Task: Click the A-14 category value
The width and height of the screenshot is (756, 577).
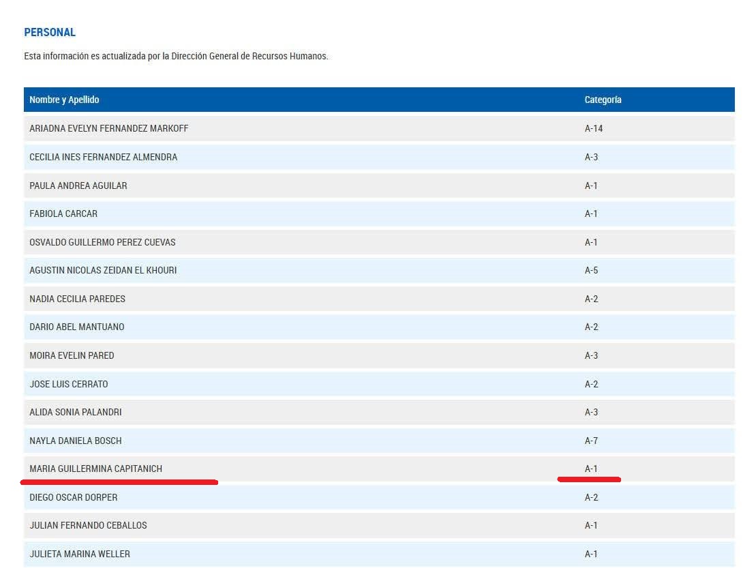Action: (x=593, y=128)
